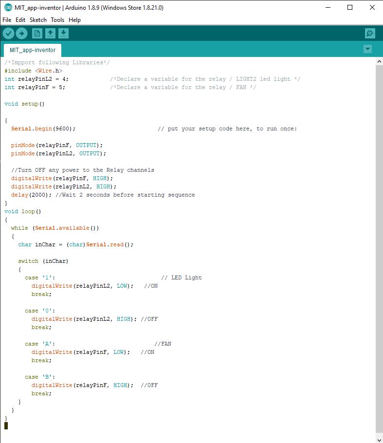Save the sketch with the Save icon

point(64,34)
